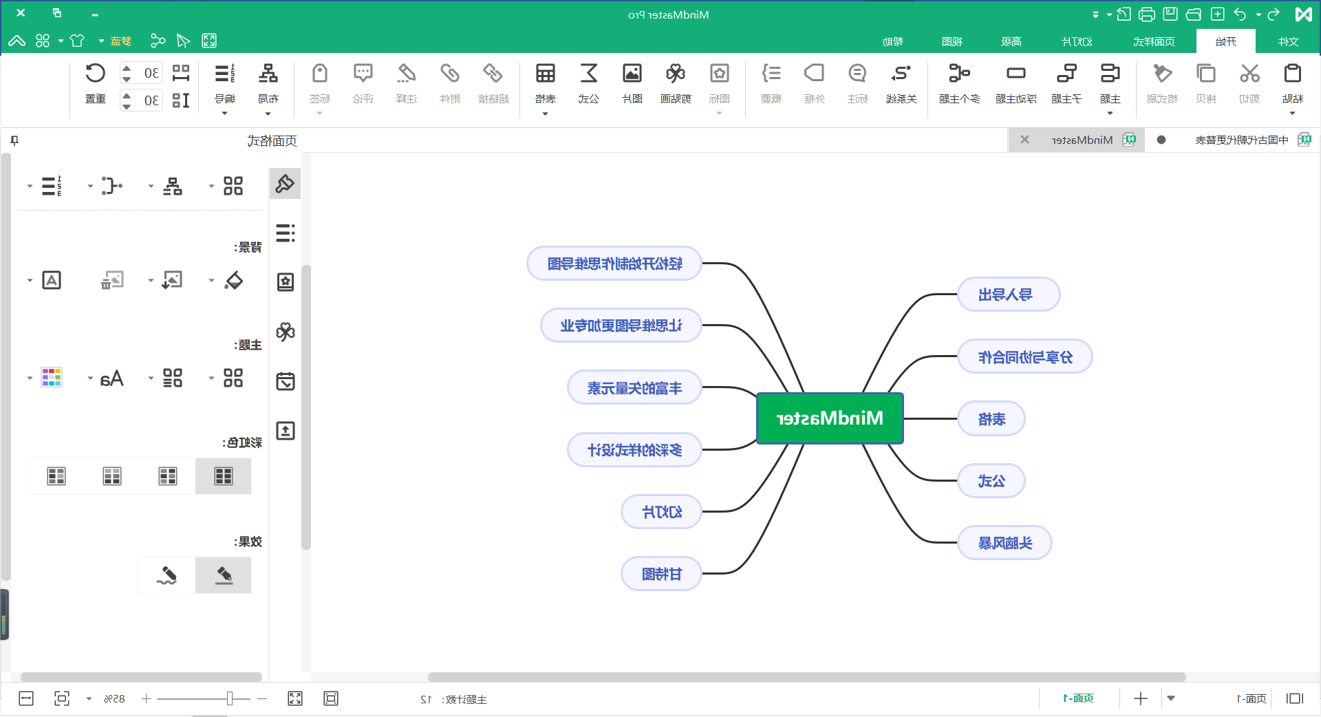The image size is (1321, 717).
Task: Open the outline list tab in side panel
Action: [285, 233]
